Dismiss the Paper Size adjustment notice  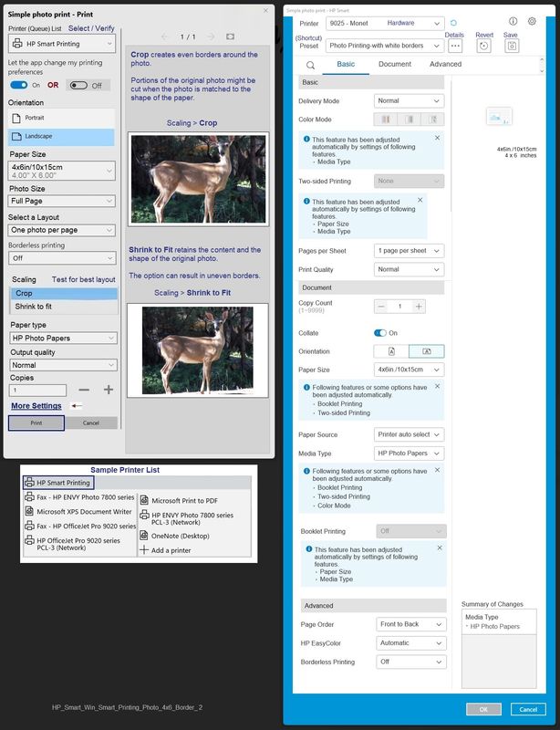(437, 386)
